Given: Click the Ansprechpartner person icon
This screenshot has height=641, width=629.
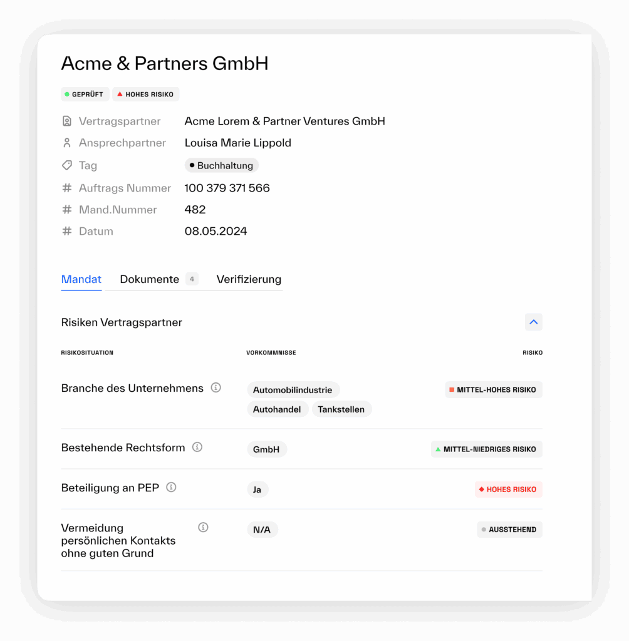Looking at the screenshot, I should tap(67, 142).
